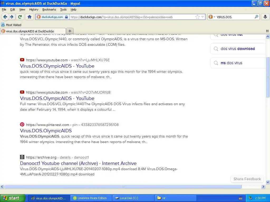Select the 'virus.dos.olympicAIDS at DuckDuckGo' tab
Screen dimensions: 270x202
click(x=33, y=31)
